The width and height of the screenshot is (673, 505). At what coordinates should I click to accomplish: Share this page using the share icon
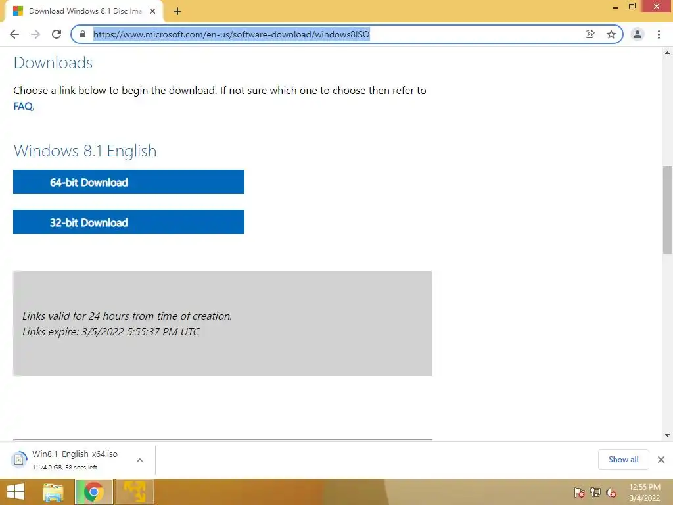(x=590, y=34)
